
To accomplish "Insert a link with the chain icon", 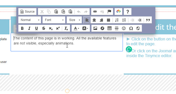I will [x=95, y=12].
